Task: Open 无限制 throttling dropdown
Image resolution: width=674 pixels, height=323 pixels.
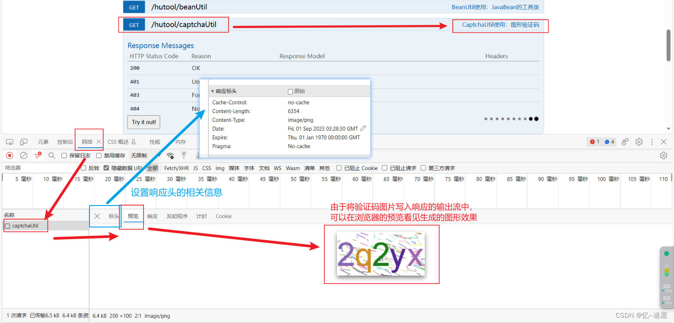Action: tap(145, 156)
